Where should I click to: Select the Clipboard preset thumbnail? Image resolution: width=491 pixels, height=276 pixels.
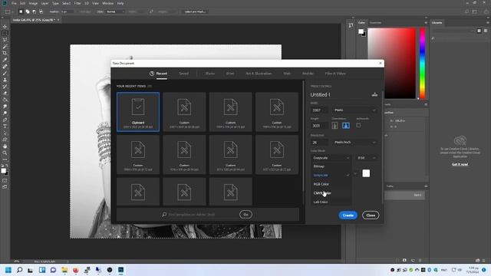click(138, 112)
